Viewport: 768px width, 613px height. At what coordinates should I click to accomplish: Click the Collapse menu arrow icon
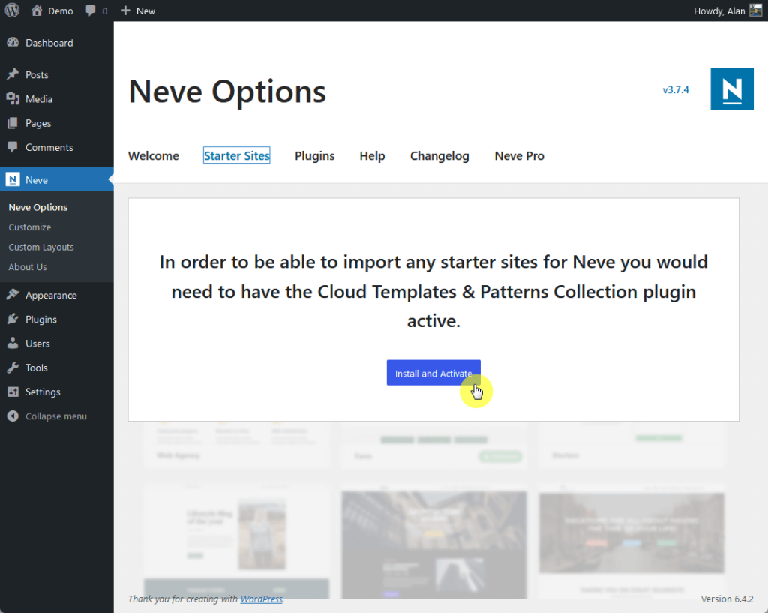coord(13,416)
